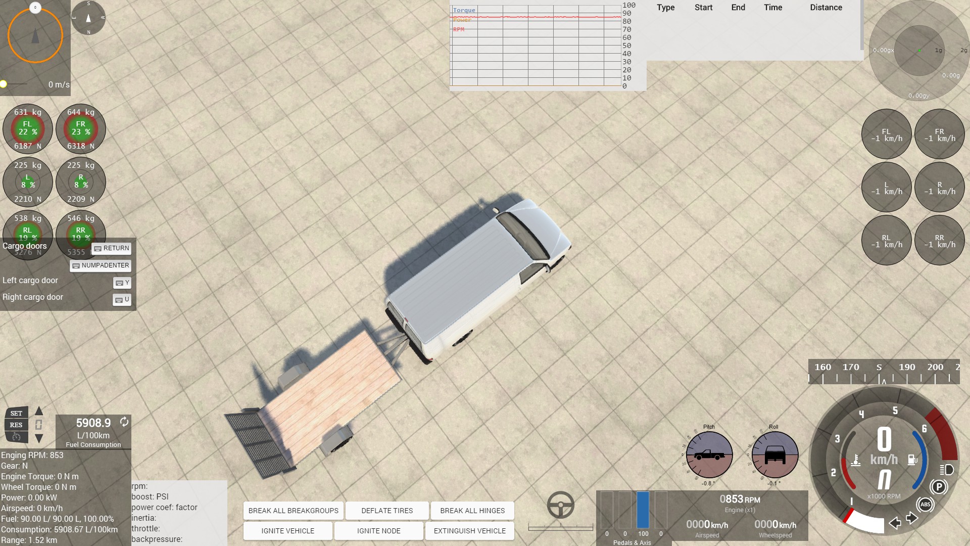The image size is (970, 546).
Task: Click the Time column header
Action: point(773,8)
